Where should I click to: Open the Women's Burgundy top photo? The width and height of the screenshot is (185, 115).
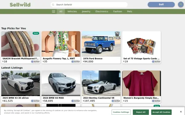point(142,83)
